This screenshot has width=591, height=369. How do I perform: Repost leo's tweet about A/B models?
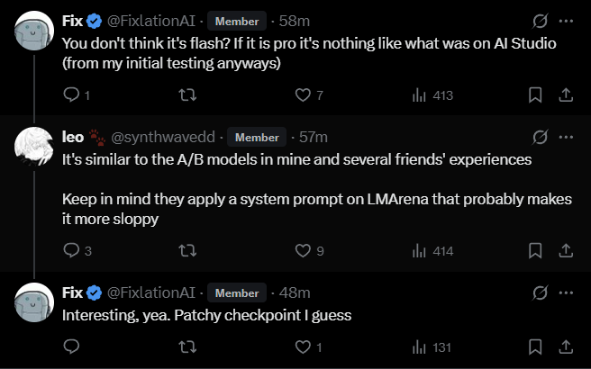tap(186, 251)
